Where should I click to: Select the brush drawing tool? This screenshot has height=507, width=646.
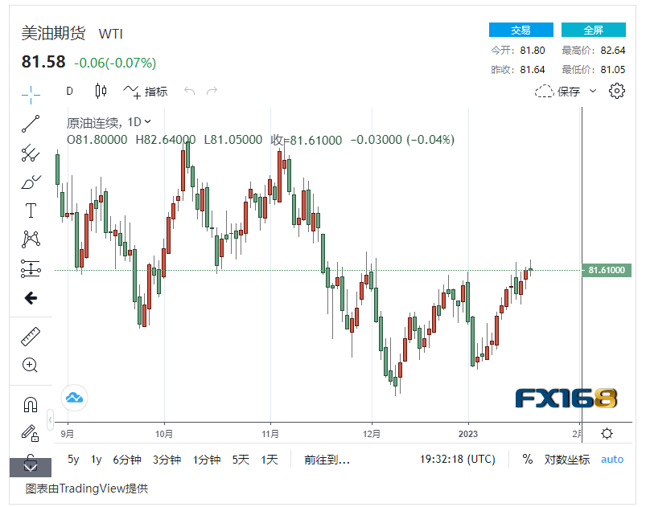point(31,182)
